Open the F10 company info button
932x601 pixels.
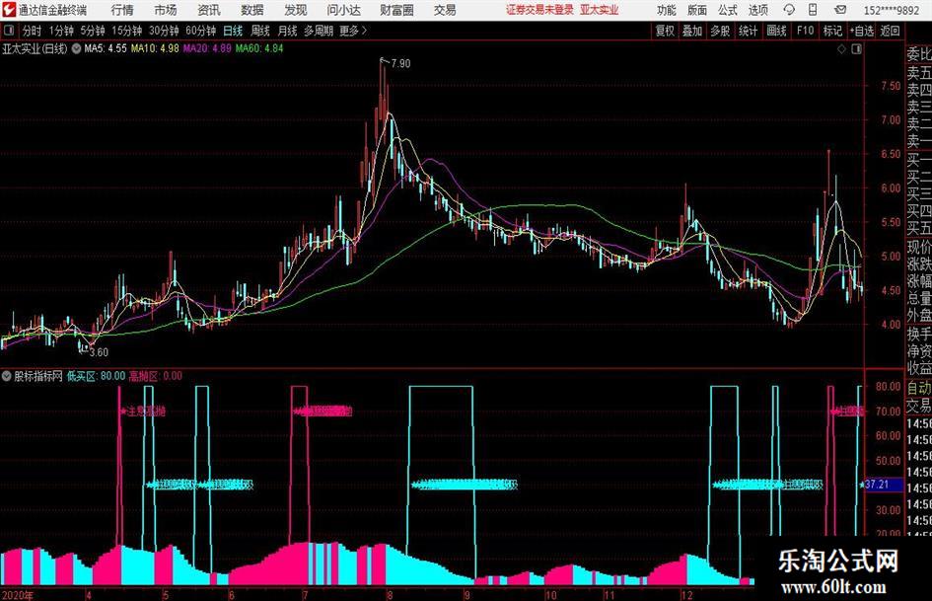pyautogui.click(x=805, y=31)
